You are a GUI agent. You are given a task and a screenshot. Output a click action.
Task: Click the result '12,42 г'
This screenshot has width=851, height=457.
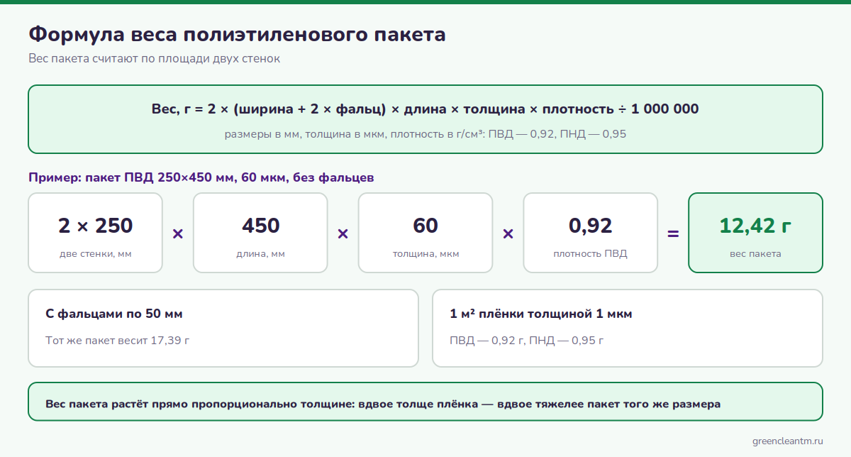756,226
